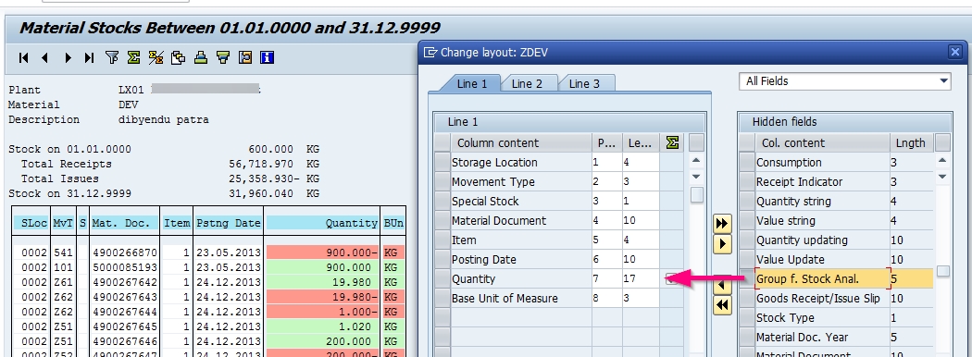Open the set filter funnel icon
The height and width of the screenshot is (357, 972).
click(x=112, y=57)
